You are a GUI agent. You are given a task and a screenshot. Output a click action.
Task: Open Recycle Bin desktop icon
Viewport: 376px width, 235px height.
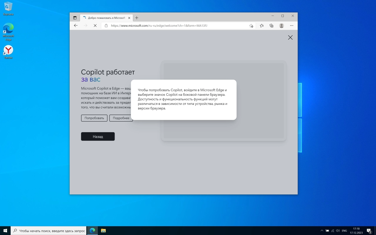[8, 9]
